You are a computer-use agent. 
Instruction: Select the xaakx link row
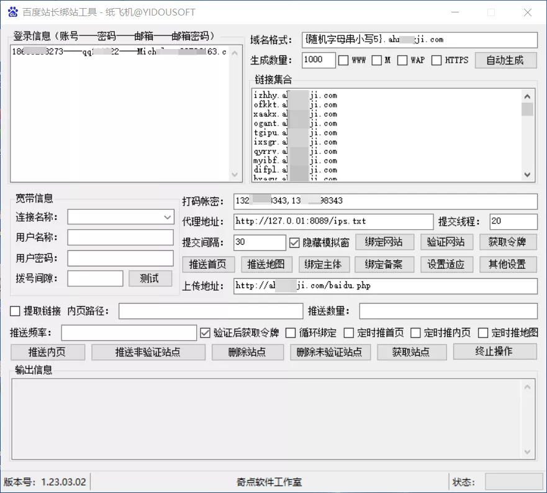point(295,114)
